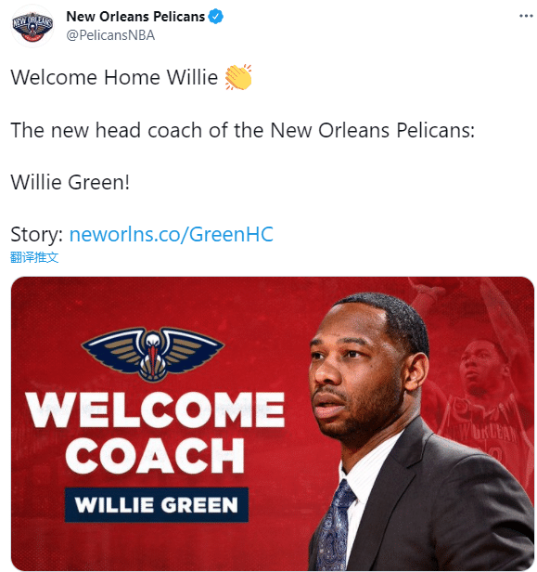Screen dimensions: 537x572
Task: Click the blue verified checkmark badge
Action: coord(216,17)
